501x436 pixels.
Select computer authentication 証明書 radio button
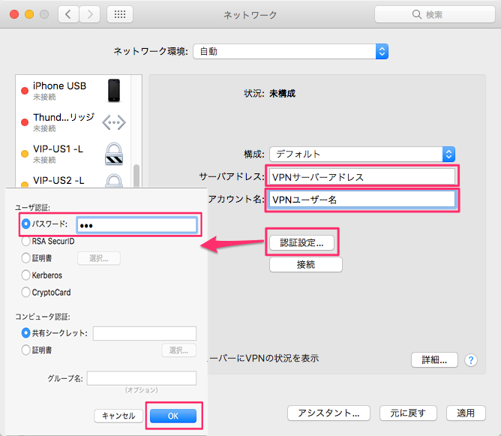point(26,350)
